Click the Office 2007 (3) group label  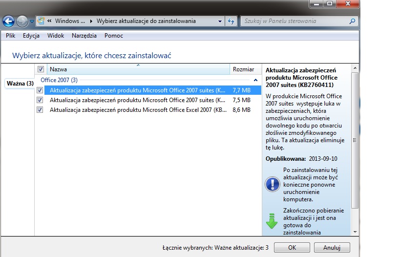(x=59, y=80)
